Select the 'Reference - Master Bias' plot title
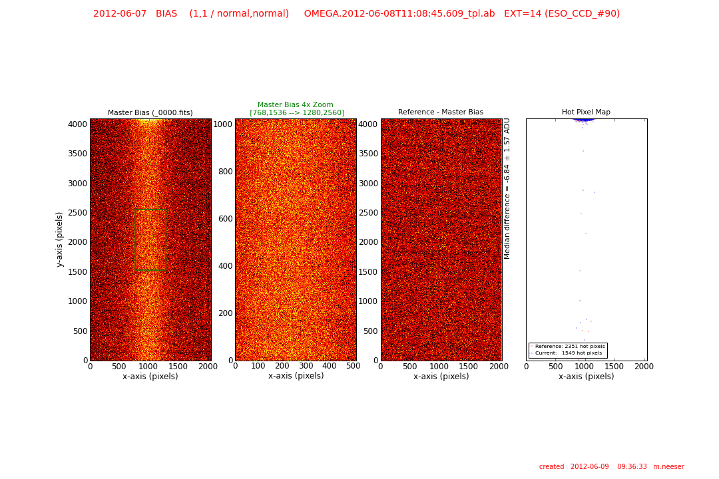The height and width of the screenshot is (479, 719). (441, 112)
